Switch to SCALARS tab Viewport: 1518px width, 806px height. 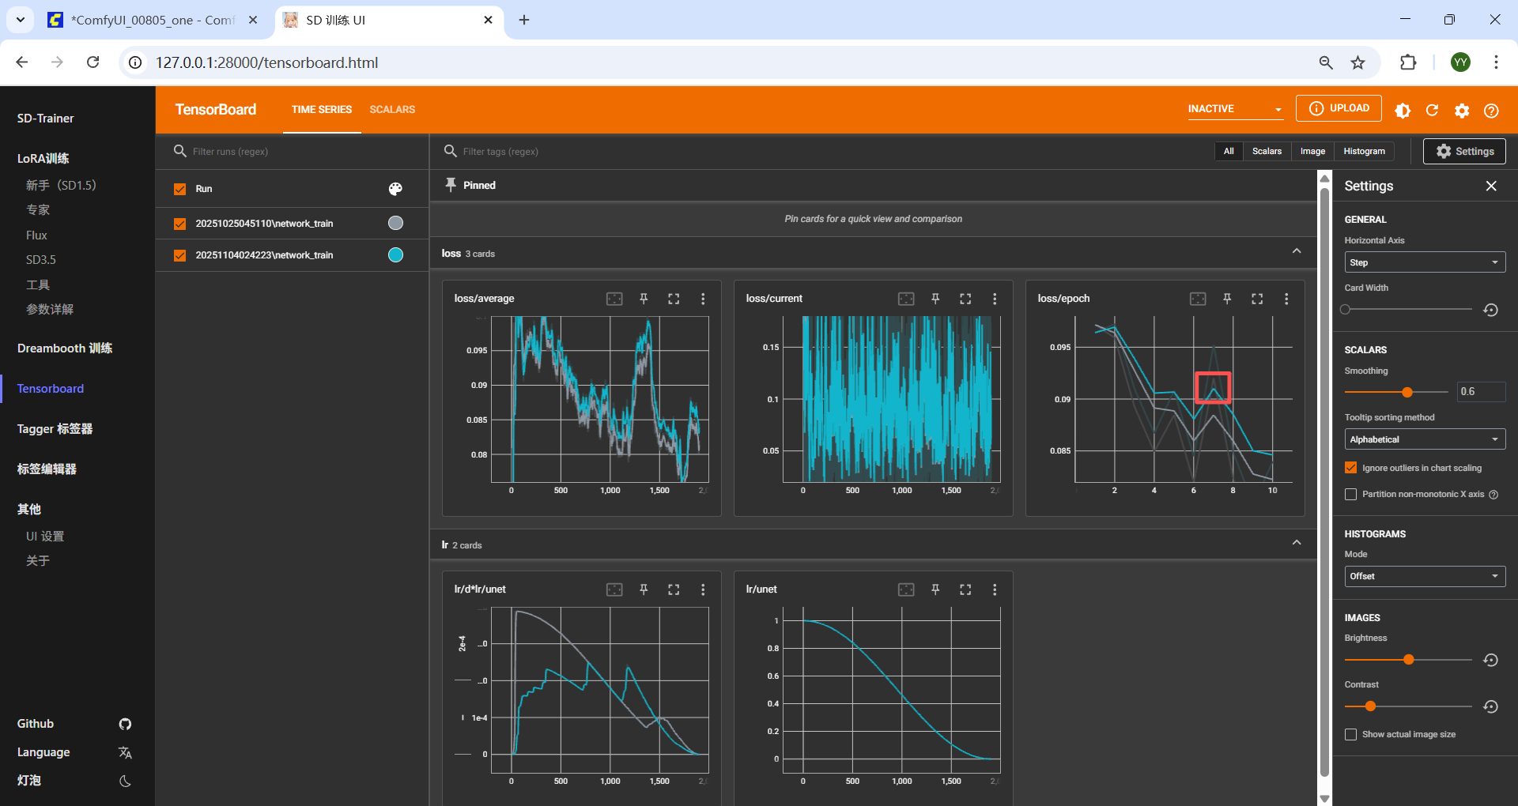392,110
